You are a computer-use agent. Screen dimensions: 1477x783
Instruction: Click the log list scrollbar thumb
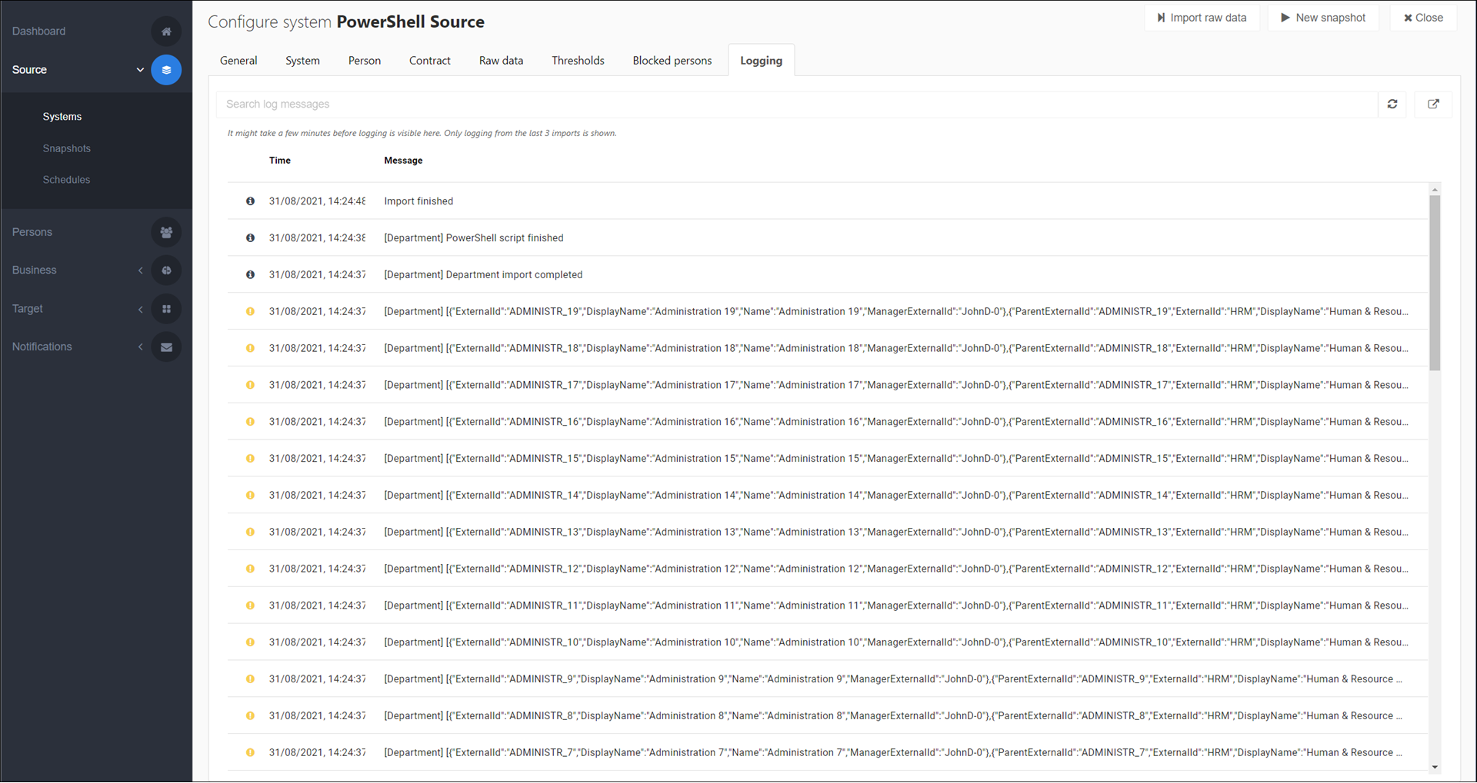1435,283
